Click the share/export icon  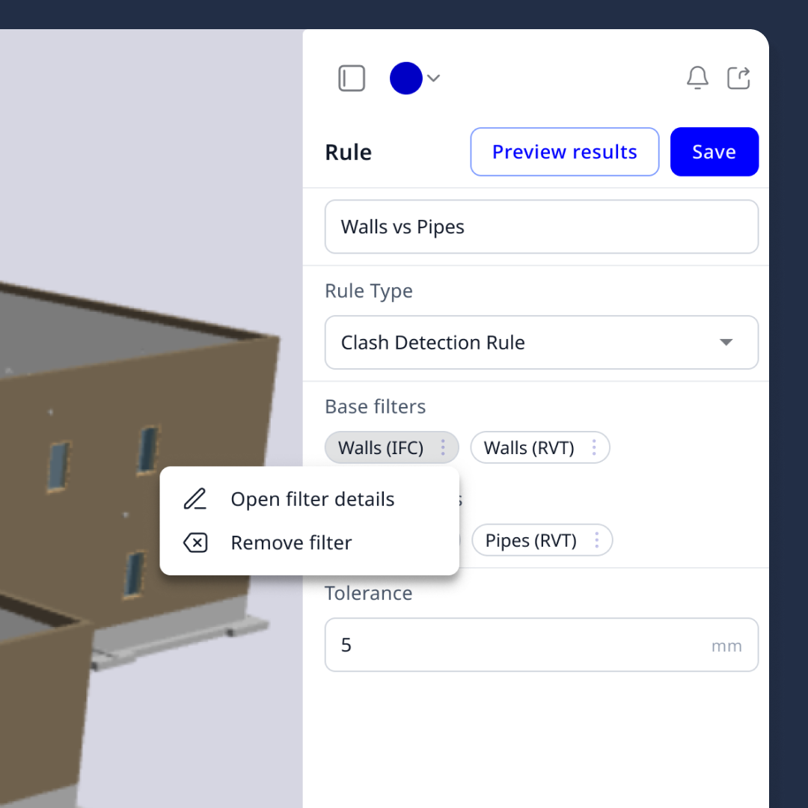[739, 77]
